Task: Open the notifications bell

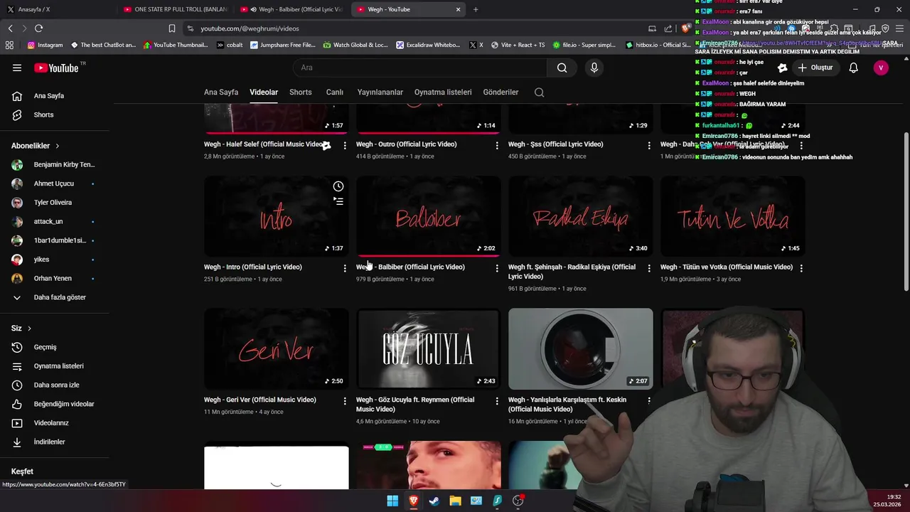Action: click(853, 68)
